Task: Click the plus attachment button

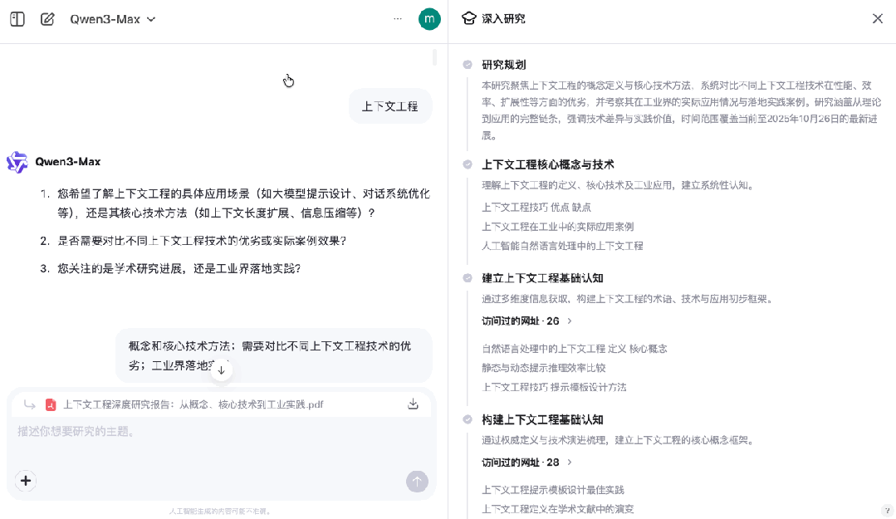Action: 26,481
